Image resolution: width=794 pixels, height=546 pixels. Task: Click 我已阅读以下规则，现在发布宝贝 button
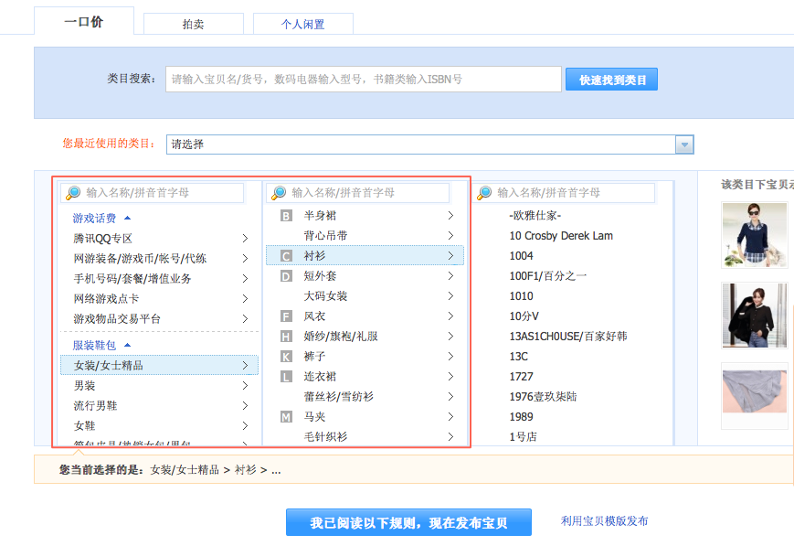408,523
